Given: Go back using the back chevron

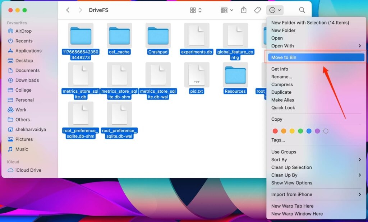Looking at the screenshot, I should (68, 10).
